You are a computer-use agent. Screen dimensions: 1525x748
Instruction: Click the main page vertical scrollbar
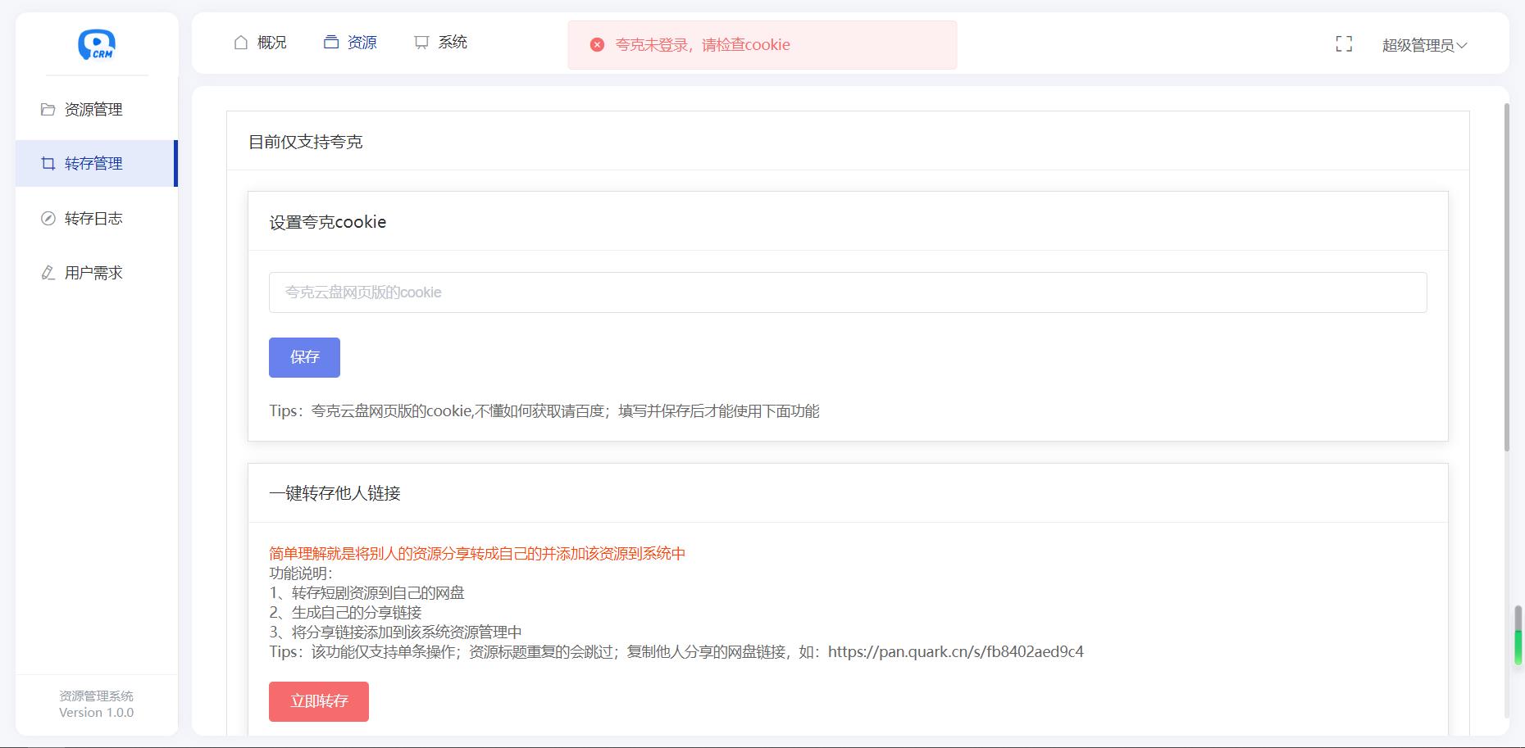[1506, 279]
